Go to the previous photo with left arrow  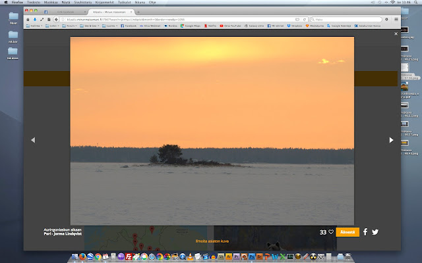click(x=33, y=140)
